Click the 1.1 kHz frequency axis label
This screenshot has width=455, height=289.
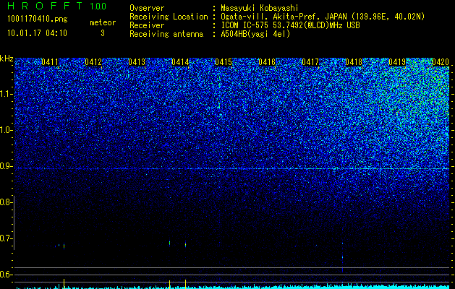coord(7,94)
